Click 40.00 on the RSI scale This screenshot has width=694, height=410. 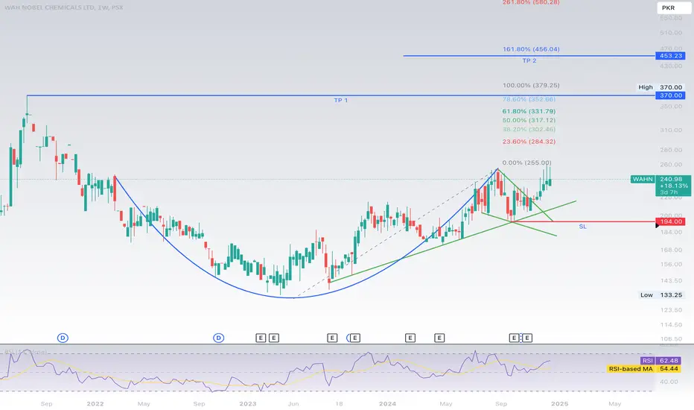coord(669,382)
